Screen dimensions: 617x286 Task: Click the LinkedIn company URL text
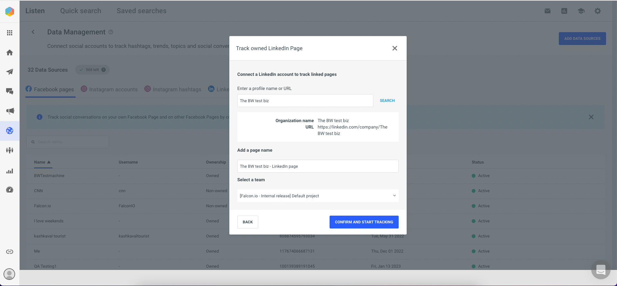click(x=352, y=130)
